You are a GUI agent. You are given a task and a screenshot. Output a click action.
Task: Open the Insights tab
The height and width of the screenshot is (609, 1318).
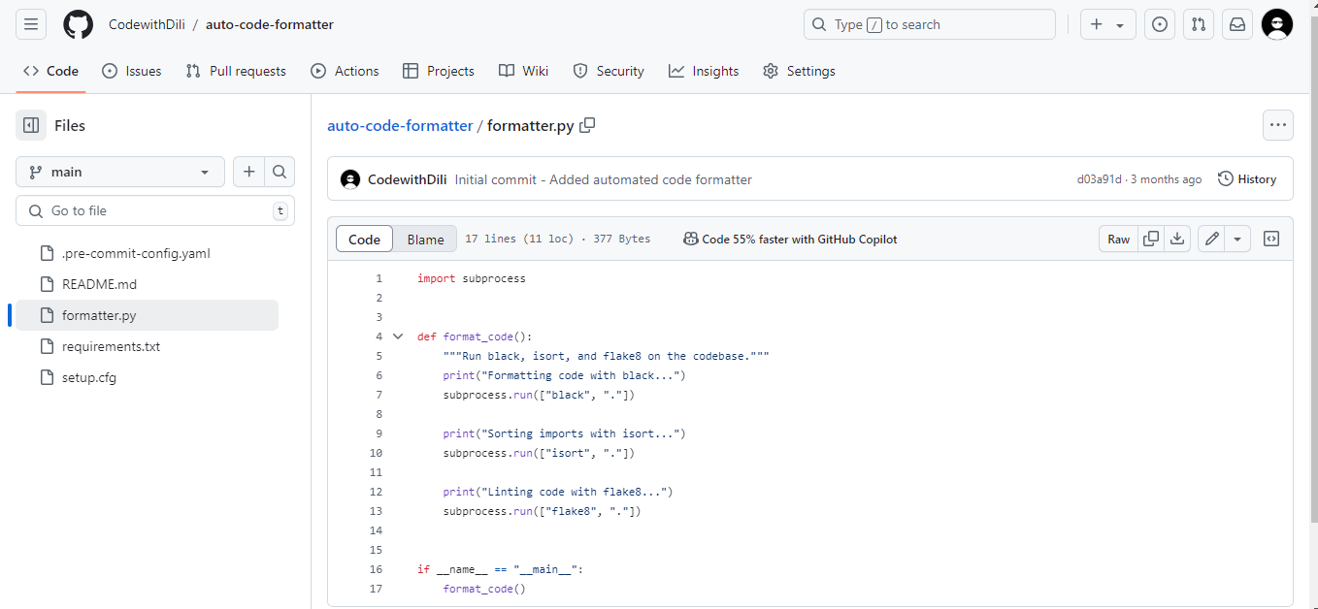click(x=704, y=71)
